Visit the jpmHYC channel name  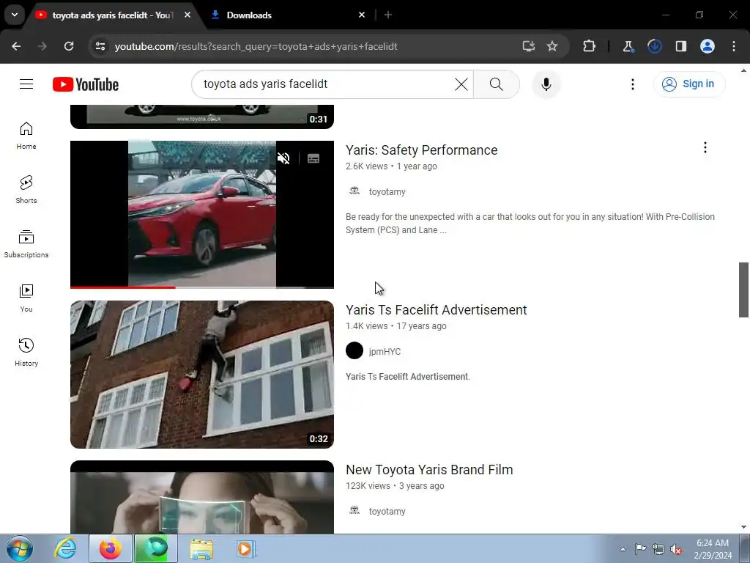(385, 352)
